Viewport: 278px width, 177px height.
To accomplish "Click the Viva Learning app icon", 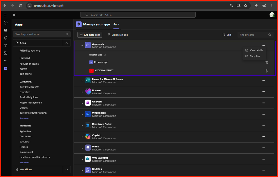I will click(88, 159).
